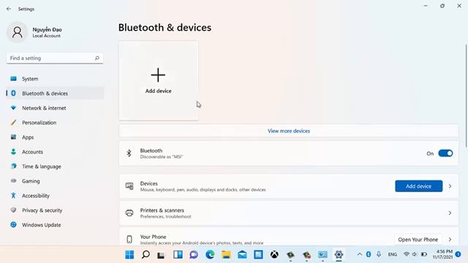Viewport: 468px width, 263px height.
Task: Click the microphone tray icon
Action: coord(379,254)
